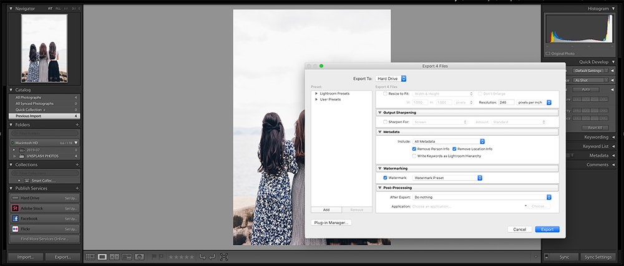
Task: Open Export To Hard Drive dropdown
Action: click(x=391, y=78)
